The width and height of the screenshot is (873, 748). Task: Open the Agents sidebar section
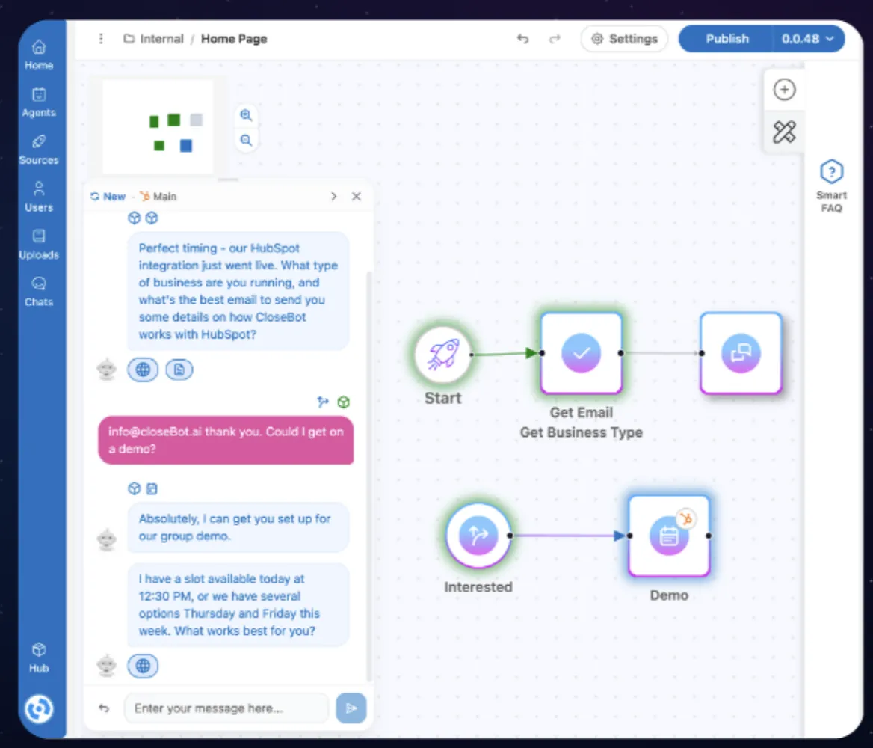(39, 102)
